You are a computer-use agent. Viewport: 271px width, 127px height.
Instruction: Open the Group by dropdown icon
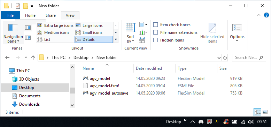[143, 25]
